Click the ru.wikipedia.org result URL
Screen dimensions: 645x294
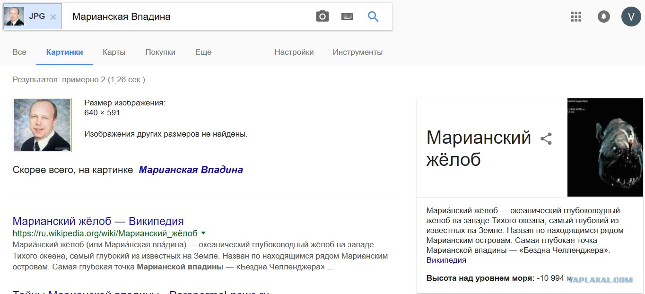coord(105,233)
